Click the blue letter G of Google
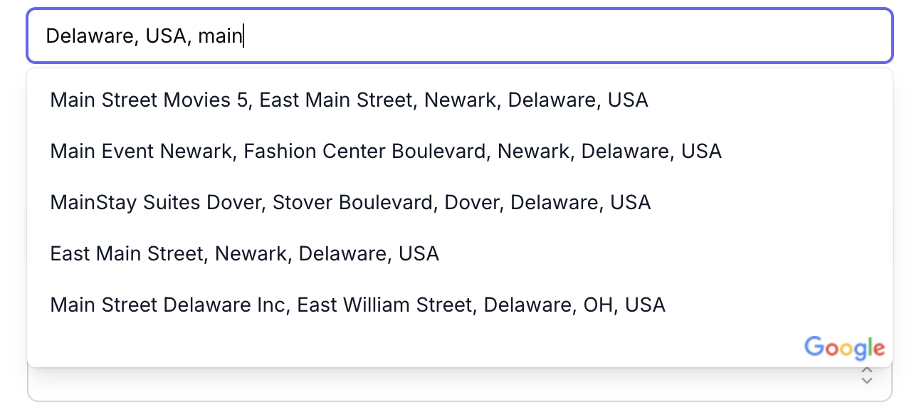This screenshot has height=417, width=914. 814,347
